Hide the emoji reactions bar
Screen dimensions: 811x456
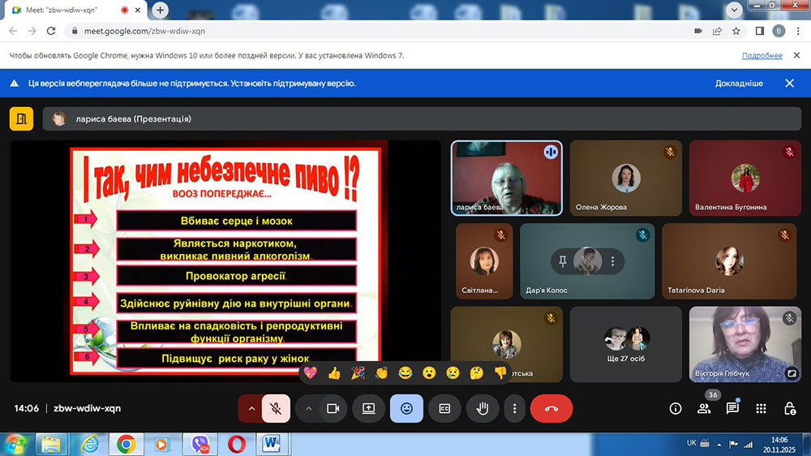(406, 409)
